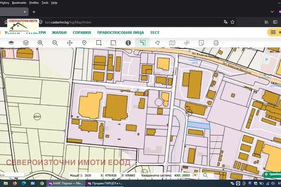Screen dimensions: 281x187
Task: Open browser Tools menu
Action: pos(45,3)
